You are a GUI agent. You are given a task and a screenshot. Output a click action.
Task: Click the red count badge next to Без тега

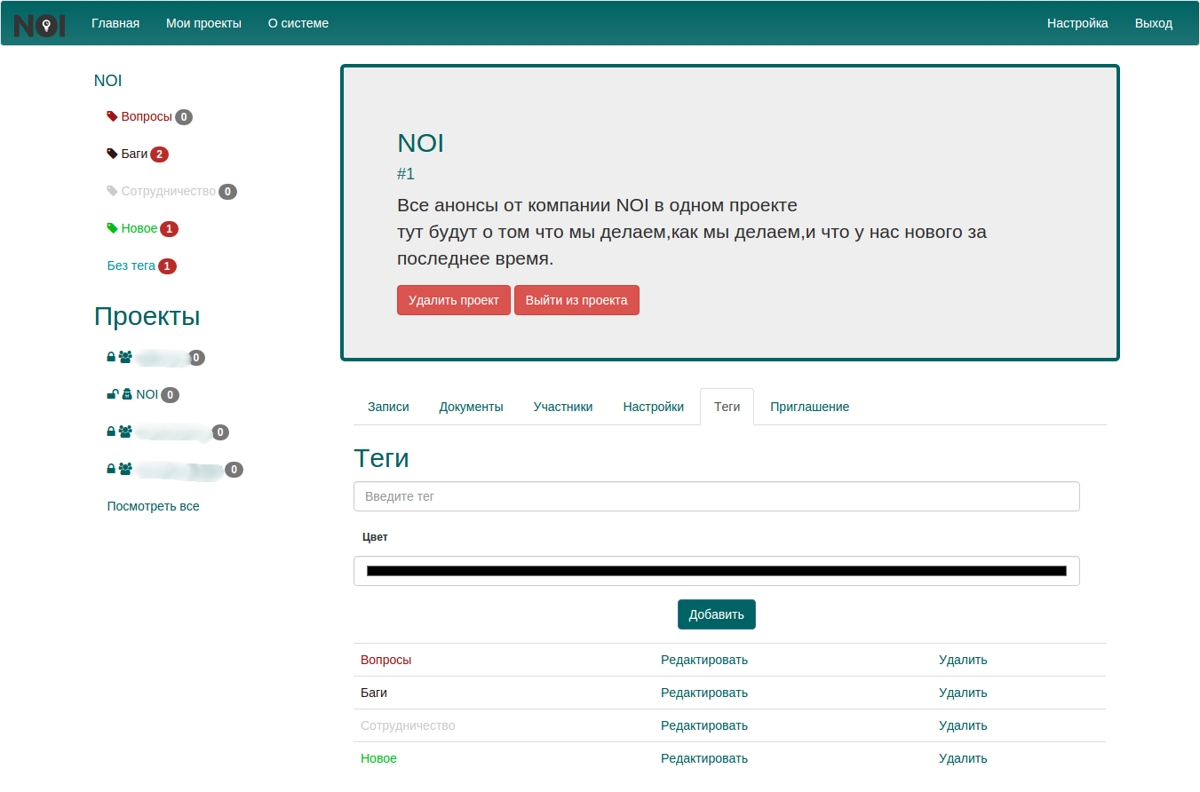pyautogui.click(x=167, y=266)
